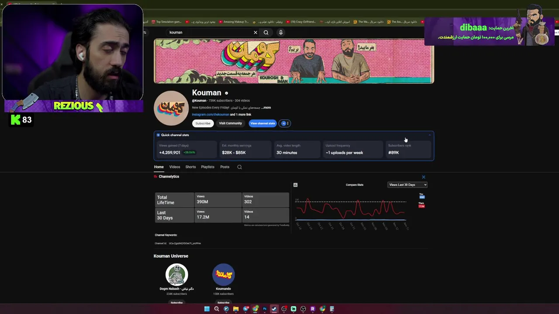Switch to the Videos tab
The image size is (559, 314).
pyautogui.click(x=175, y=167)
